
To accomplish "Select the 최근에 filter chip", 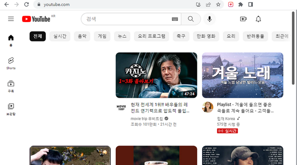I will pos(281,36).
